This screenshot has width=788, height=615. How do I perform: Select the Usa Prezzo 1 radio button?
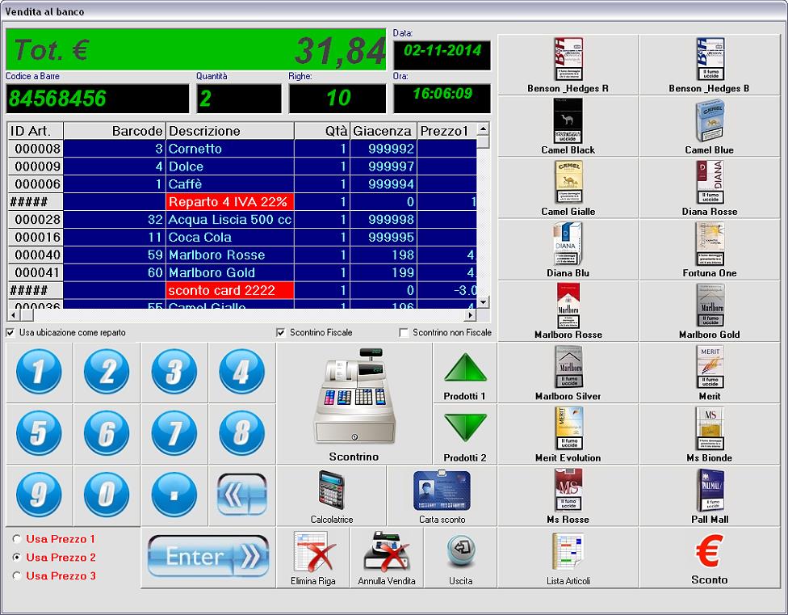coord(17,539)
